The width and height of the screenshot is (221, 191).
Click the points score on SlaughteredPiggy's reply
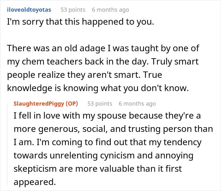click(x=100, y=103)
